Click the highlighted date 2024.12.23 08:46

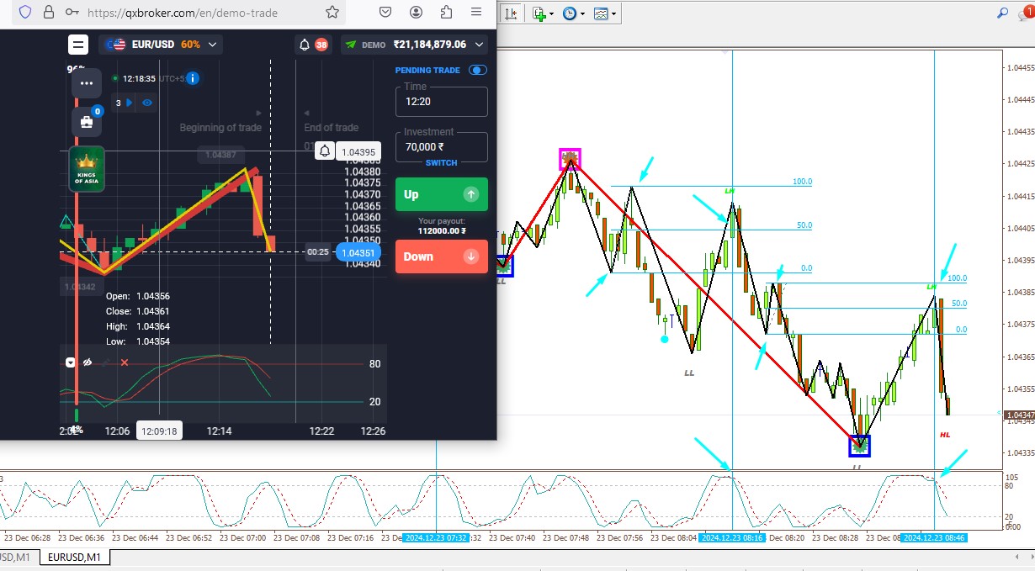[x=934, y=537]
